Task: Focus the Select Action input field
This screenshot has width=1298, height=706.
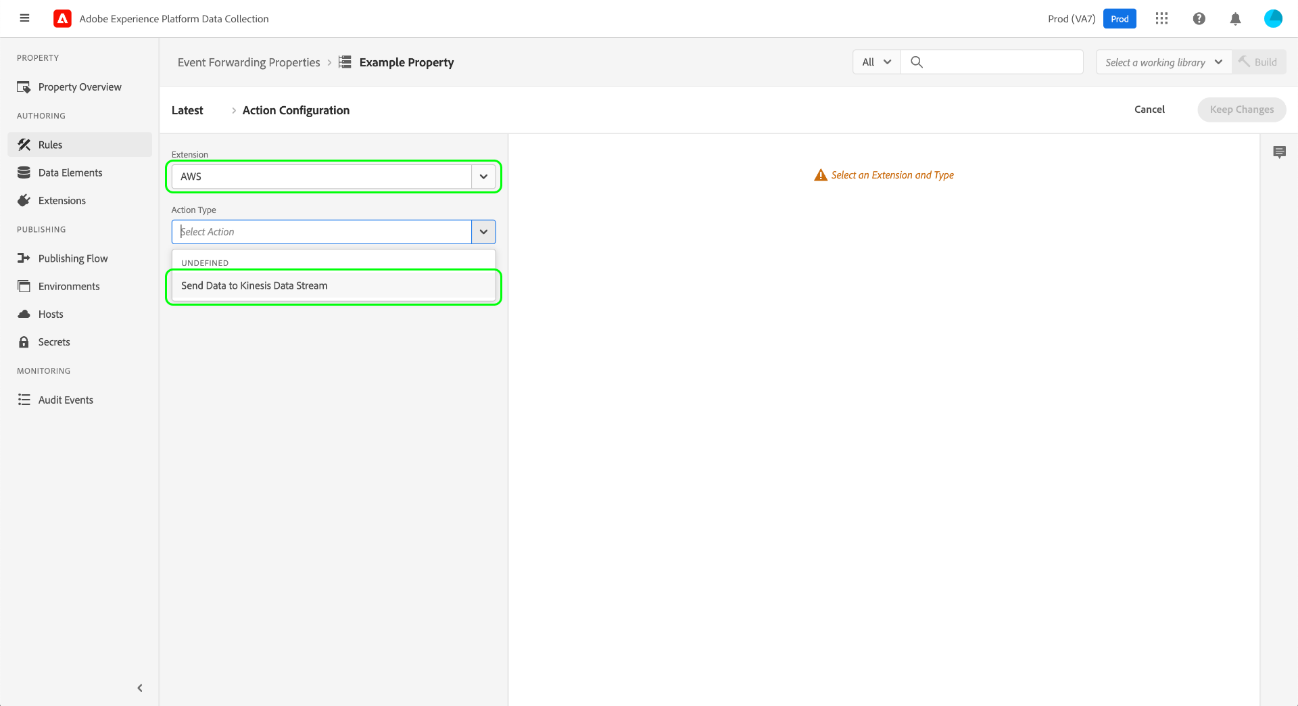Action: (322, 232)
